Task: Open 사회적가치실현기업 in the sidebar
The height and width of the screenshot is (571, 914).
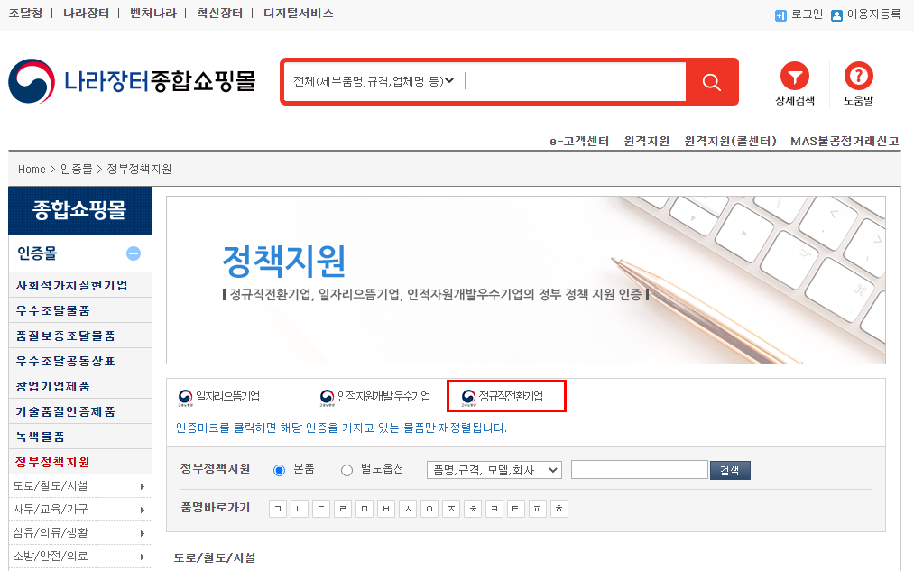Action: tap(71, 285)
